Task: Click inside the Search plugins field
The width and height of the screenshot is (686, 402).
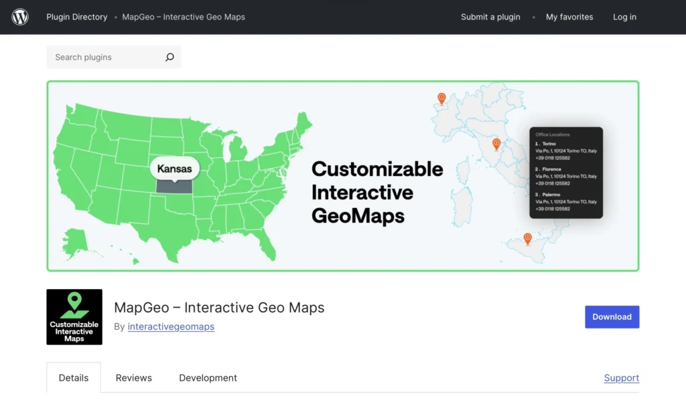Action: tap(100, 57)
